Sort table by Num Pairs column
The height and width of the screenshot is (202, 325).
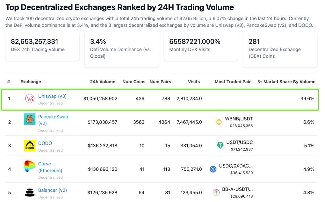pyautogui.click(x=160, y=82)
